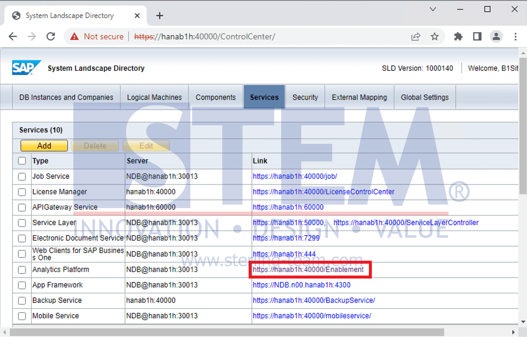Open the LicenseControlCenter link
This screenshot has width=527, height=337.
click(324, 192)
